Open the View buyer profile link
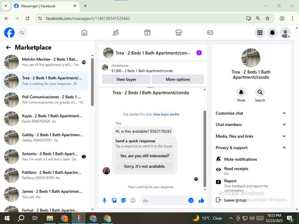The height and width of the screenshot is (224, 299). (x=166, y=114)
